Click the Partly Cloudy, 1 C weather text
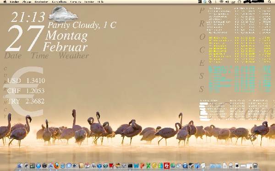Screen dimensions: 275x171 click(x=82, y=25)
